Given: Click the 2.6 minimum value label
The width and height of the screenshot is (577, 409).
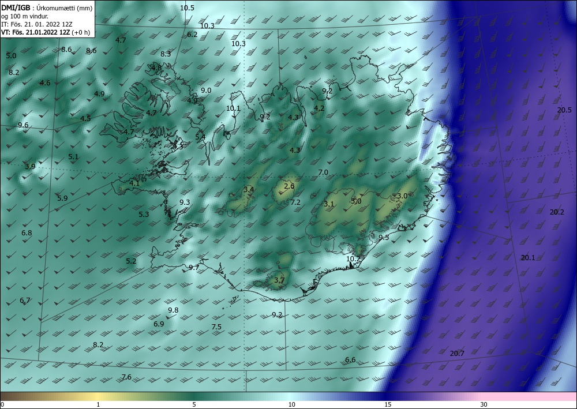Looking at the screenshot, I should [x=289, y=186].
